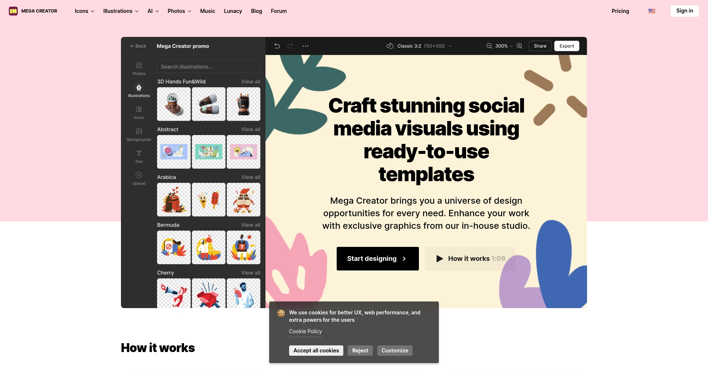This screenshot has height=369, width=708.
Task: Select the Cherry megaphone illustration
Action: [174, 293]
